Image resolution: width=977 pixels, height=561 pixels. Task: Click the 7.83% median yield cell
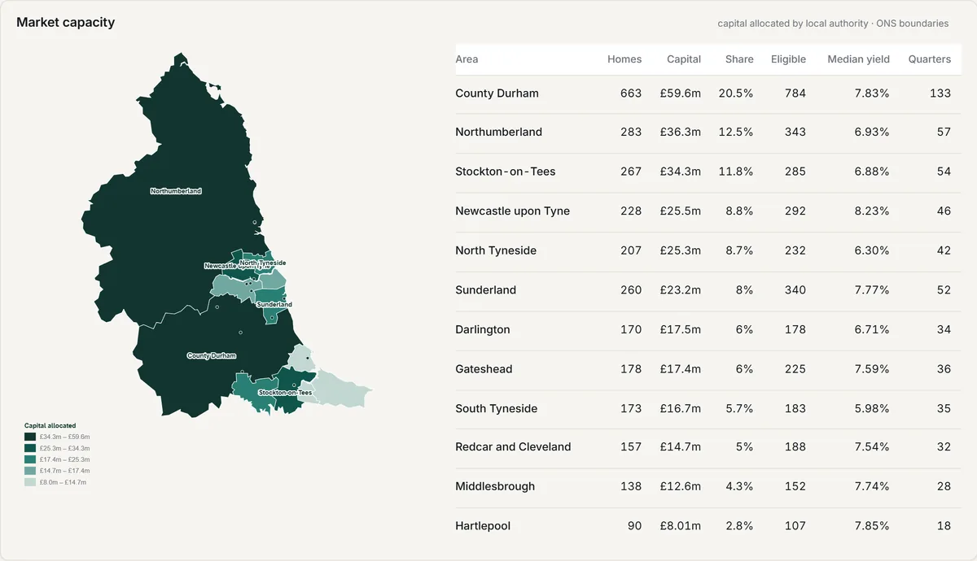point(872,93)
